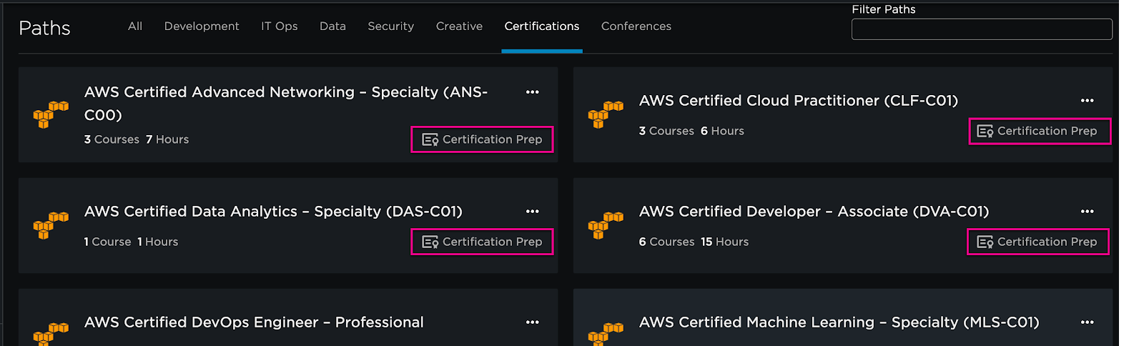This screenshot has width=1144, height=346.
Task: Open more options for Cloud Practitioner path
Action: click(x=1088, y=101)
